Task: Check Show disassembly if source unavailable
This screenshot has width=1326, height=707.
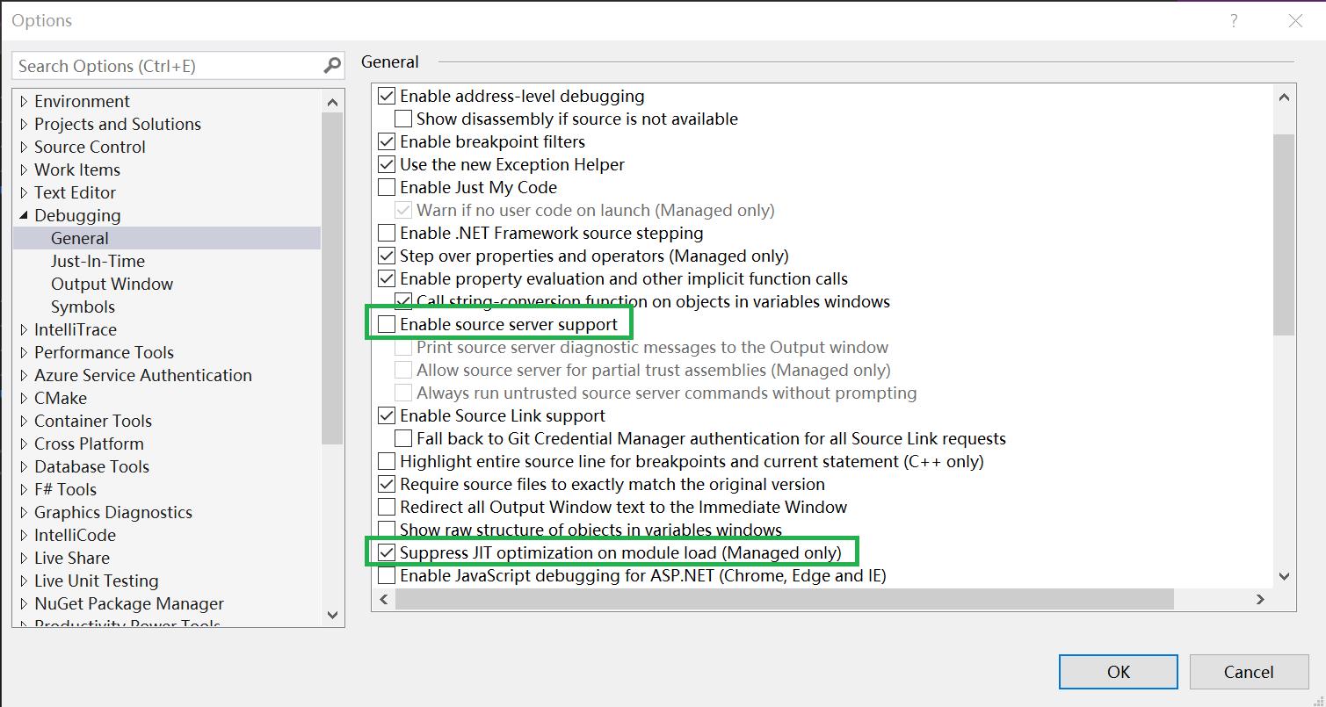Action: (x=403, y=119)
